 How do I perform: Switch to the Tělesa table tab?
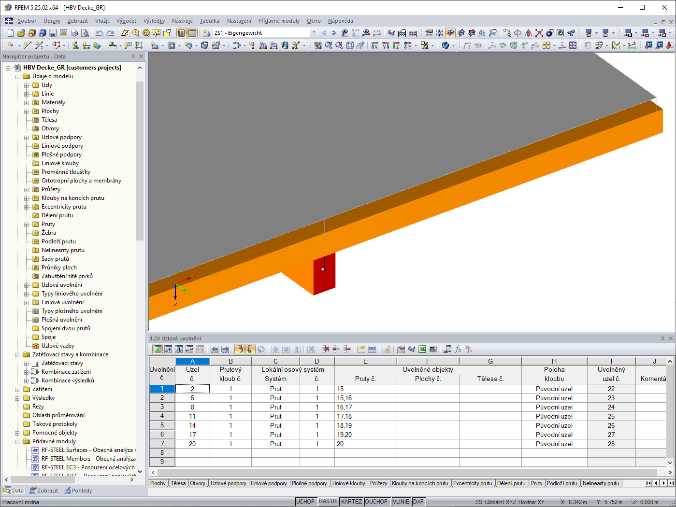pyautogui.click(x=178, y=483)
